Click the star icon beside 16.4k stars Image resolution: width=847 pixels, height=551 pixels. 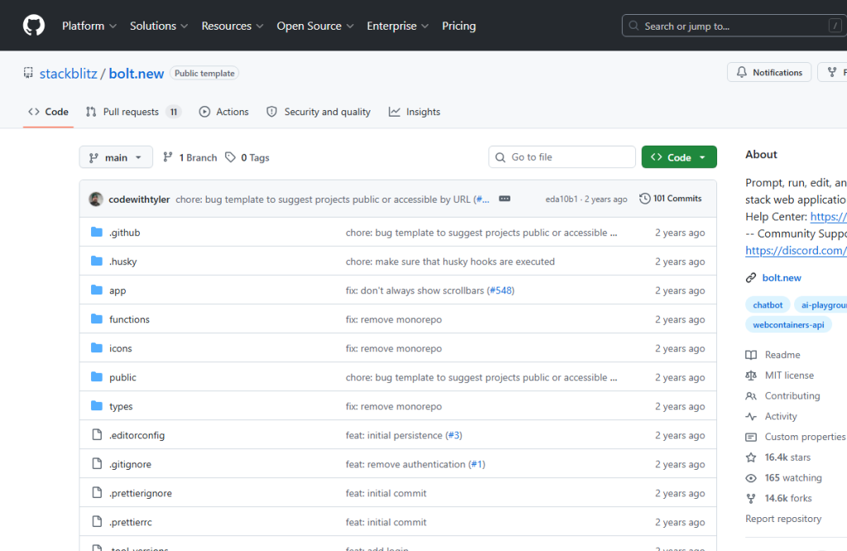[751, 457]
